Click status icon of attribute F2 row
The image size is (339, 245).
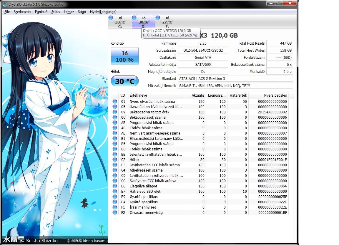point(115,212)
